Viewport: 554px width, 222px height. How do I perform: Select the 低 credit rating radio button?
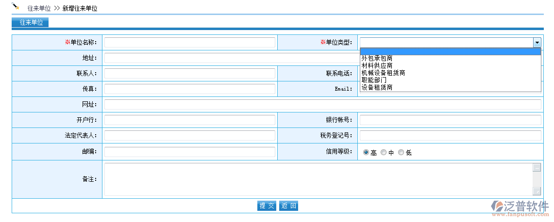click(401, 152)
